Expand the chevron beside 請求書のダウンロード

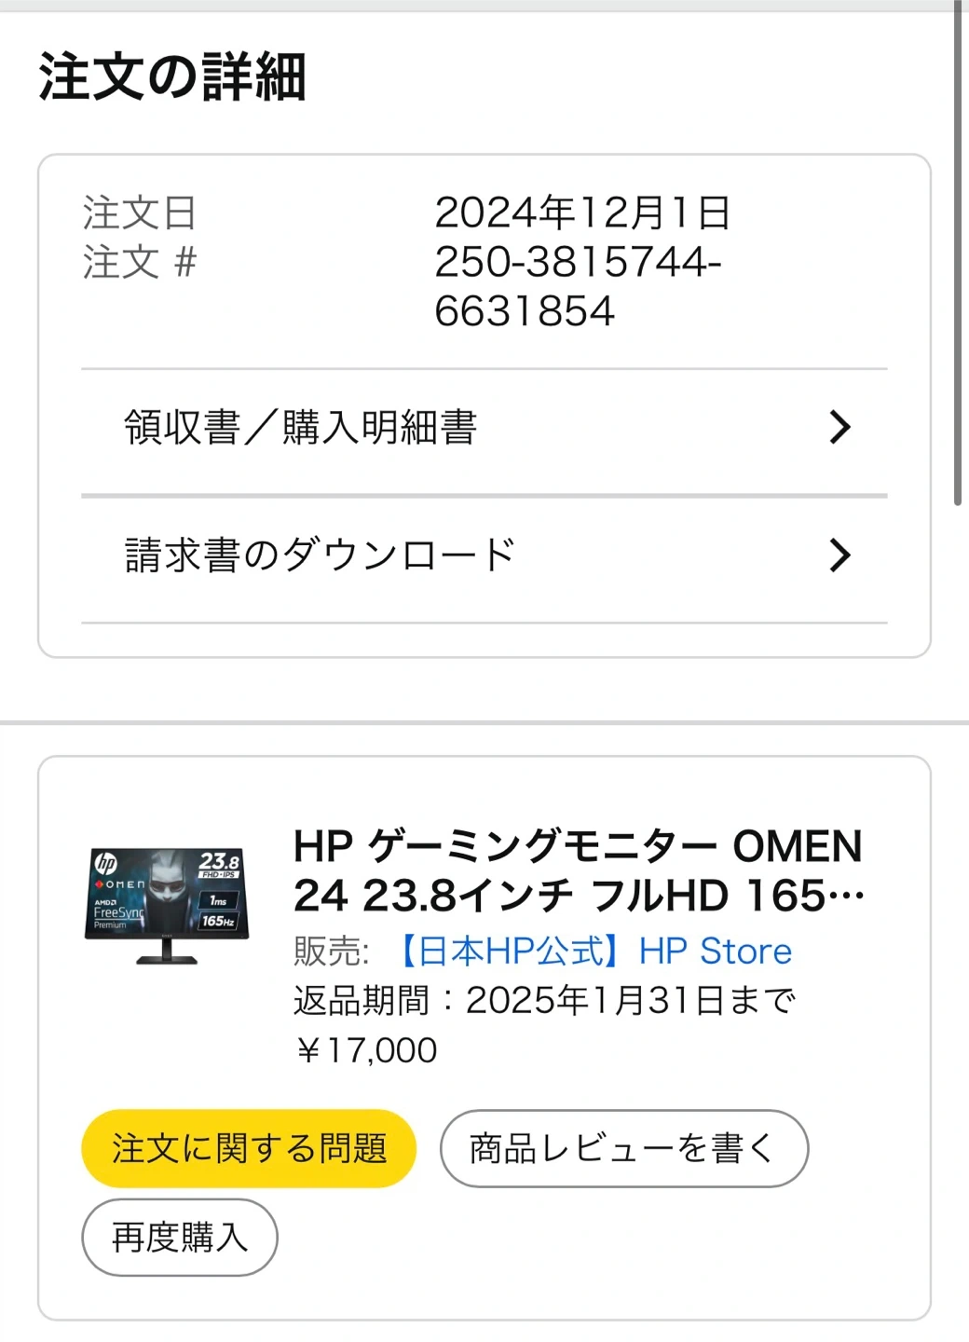839,555
